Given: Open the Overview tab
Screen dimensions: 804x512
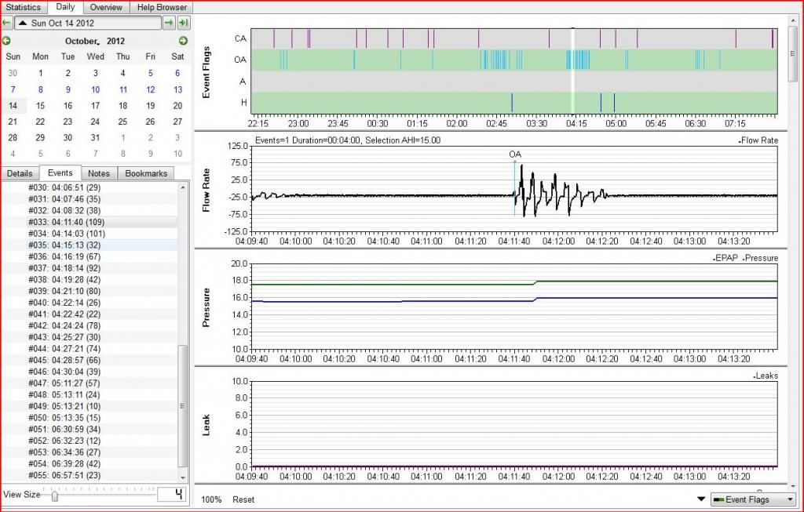Looking at the screenshot, I should (106, 7).
